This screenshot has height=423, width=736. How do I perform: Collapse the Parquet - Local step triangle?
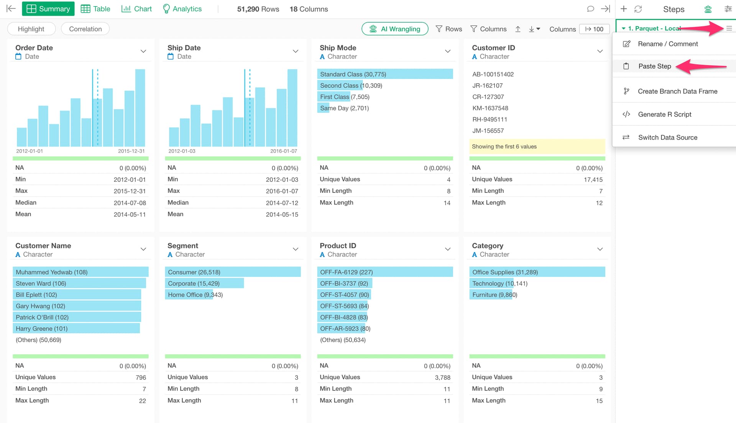coord(624,28)
